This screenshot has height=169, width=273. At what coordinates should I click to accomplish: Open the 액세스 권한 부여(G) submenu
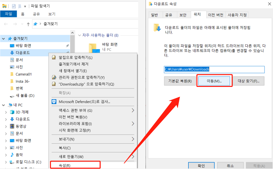point(93,110)
